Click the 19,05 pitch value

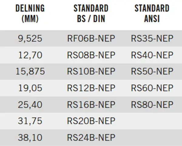[30, 88]
